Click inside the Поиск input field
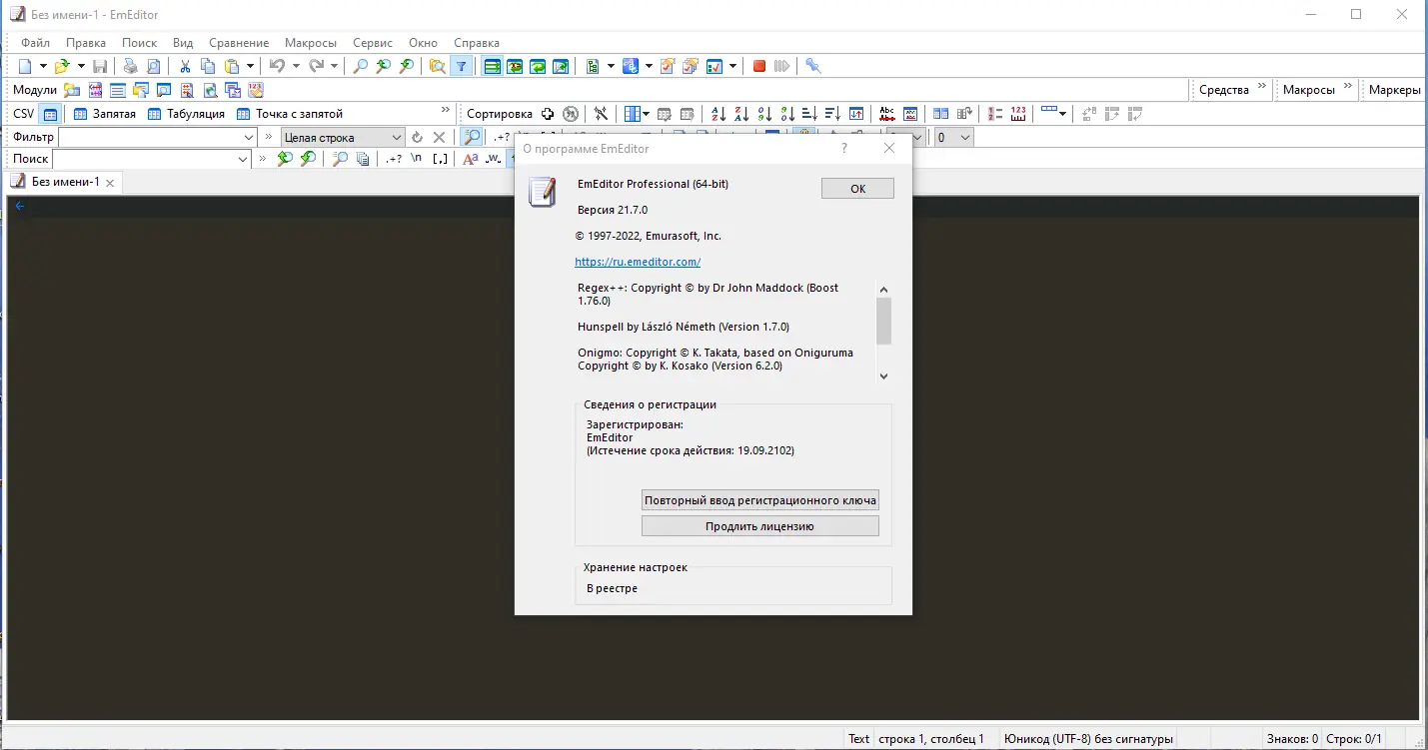Screen dimensions: 1428x750 [x=150, y=158]
